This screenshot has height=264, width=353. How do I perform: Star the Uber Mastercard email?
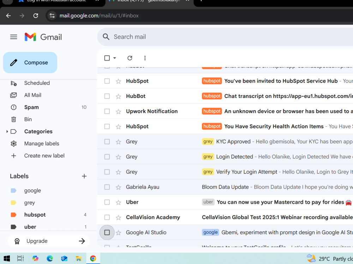118,202
